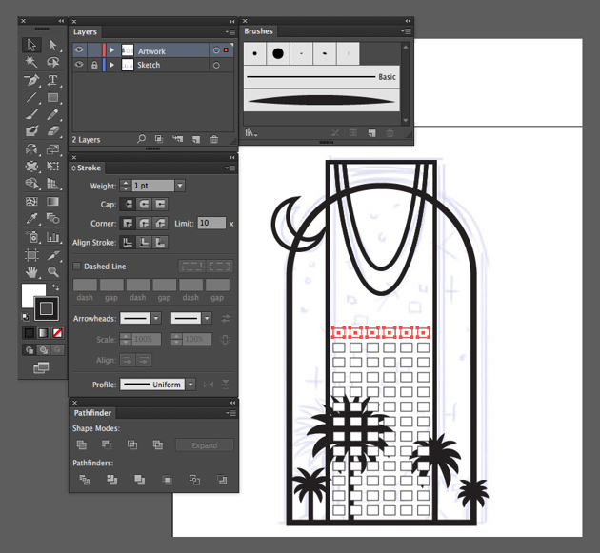Click the Stroke color swatch
The image size is (600, 553).
pyautogui.click(x=47, y=308)
